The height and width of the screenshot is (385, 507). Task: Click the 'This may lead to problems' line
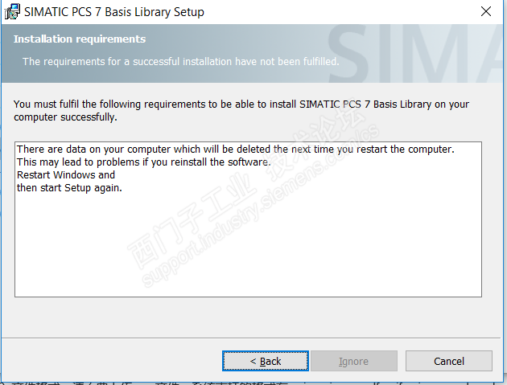[x=143, y=162]
